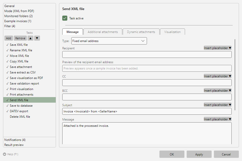The image size is (242, 161).
Task: Move task up with the up arrow
Action: coord(31,38)
